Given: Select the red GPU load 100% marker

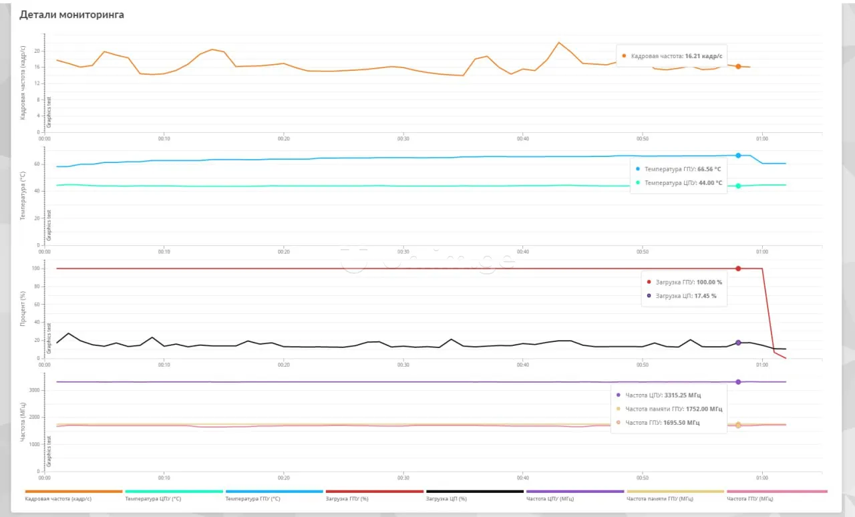Looking at the screenshot, I should click(738, 269).
